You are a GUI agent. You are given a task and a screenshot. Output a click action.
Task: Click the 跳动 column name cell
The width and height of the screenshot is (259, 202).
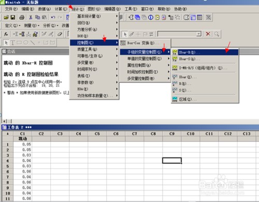pyautogui.click(x=23, y=139)
